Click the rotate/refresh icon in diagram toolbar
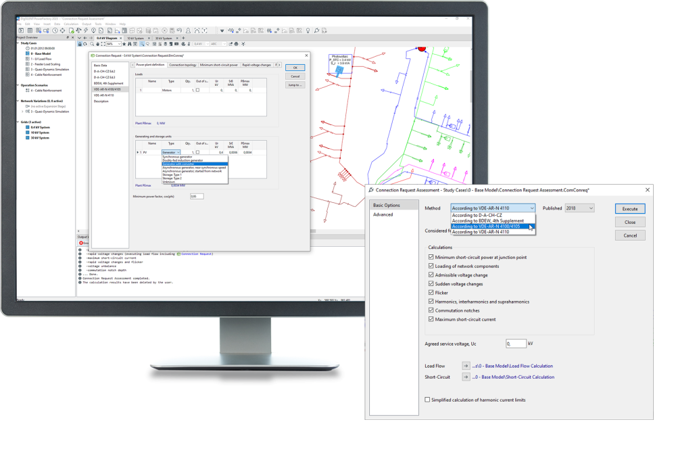Screen dimensions: 676x449 tap(85, 44)
